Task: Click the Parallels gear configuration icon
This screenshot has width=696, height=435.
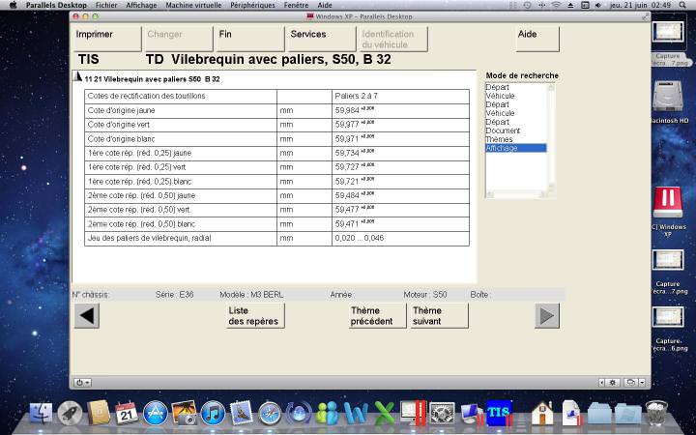Action: 613,382
